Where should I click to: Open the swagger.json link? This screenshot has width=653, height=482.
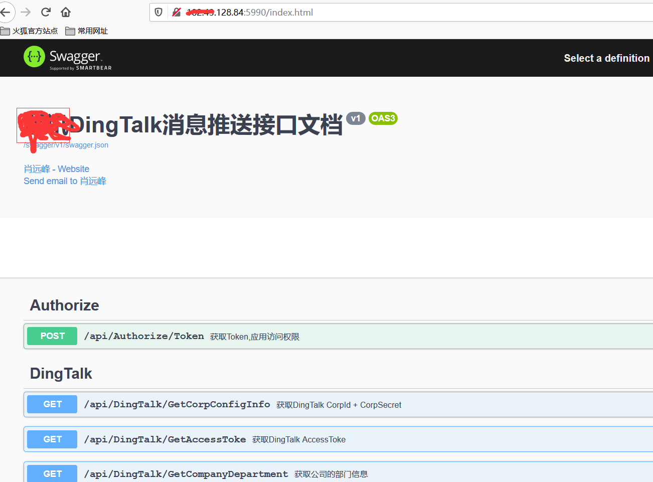(66, 145)
